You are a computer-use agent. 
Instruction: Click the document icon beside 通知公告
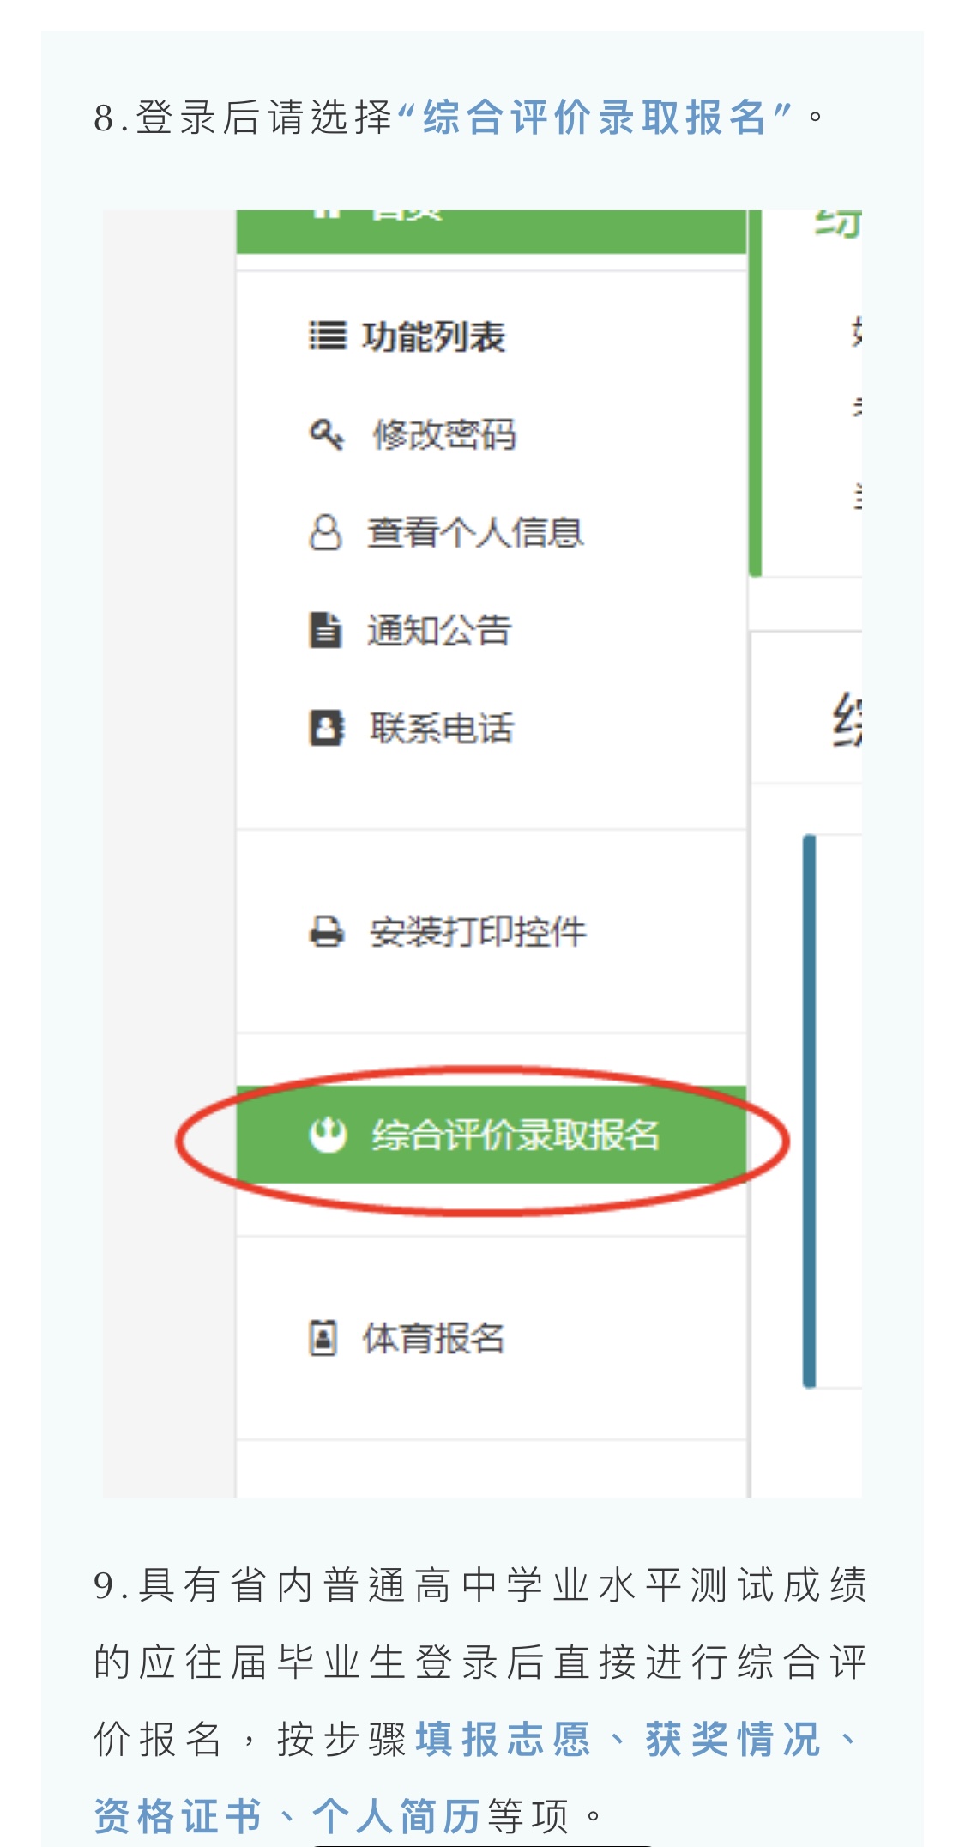(325, 630)
